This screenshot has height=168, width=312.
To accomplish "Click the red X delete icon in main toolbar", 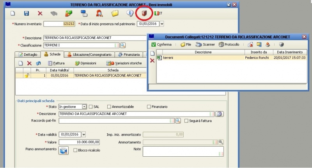I will 40,14.
